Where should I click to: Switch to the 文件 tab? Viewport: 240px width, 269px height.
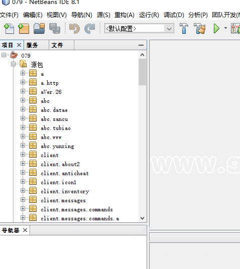[61, 45]
